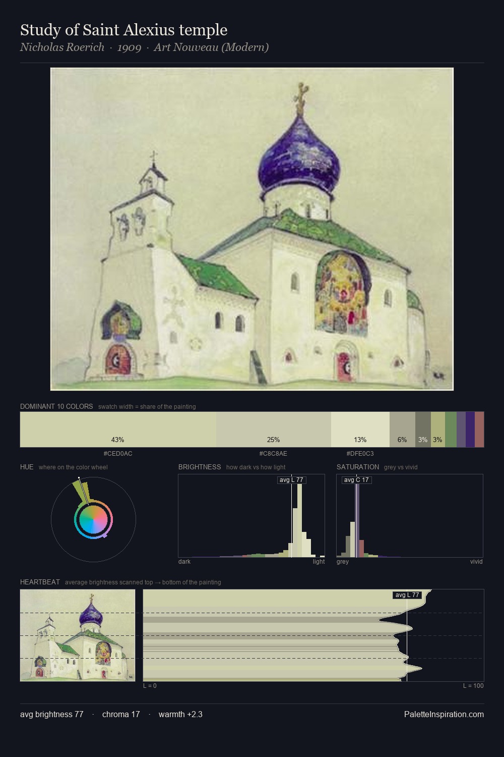
Task: Click the 'light' axis label
Action: point(319,561)
